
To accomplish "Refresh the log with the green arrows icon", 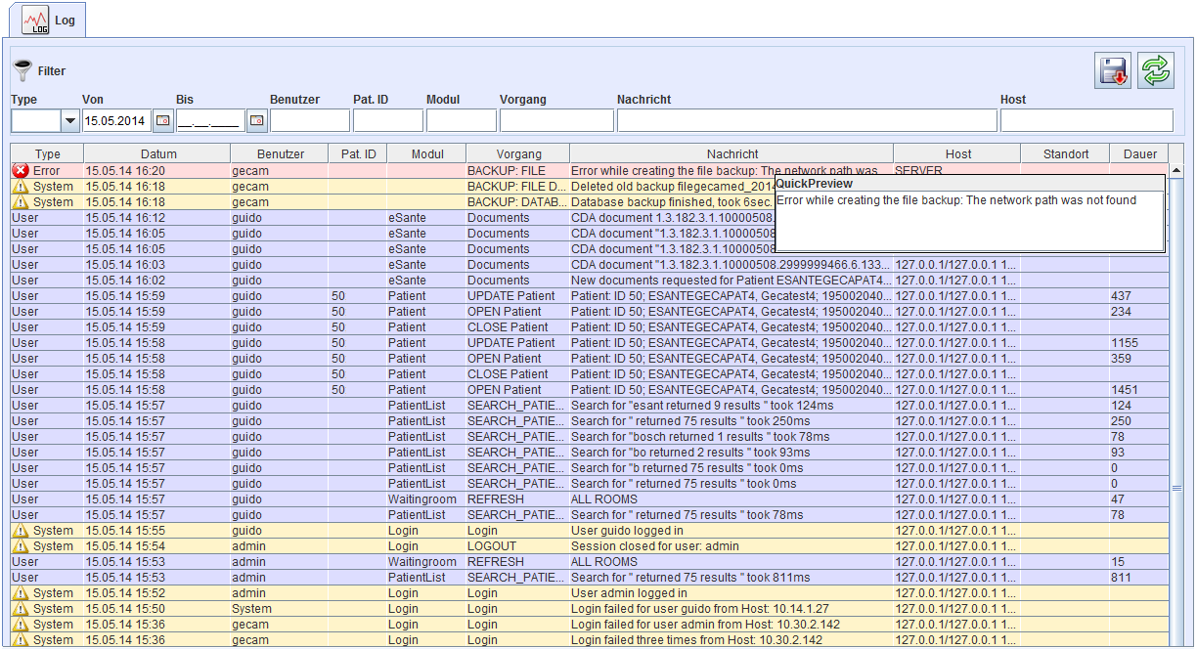I will (x=1155, y=71).
